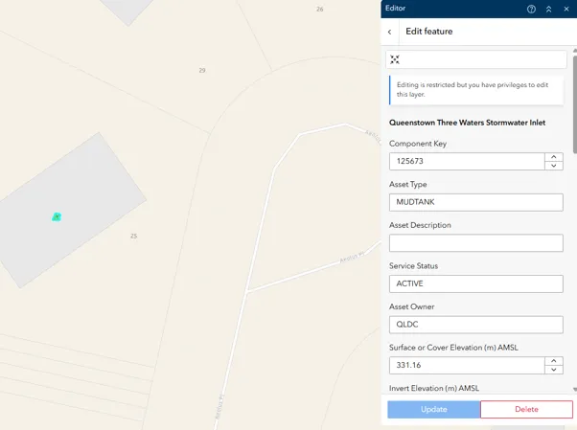This screenshot has height=430, width=577.
Task: Click the 'Service Status' label
Action: pyautogui.click(x=414, y=266)
